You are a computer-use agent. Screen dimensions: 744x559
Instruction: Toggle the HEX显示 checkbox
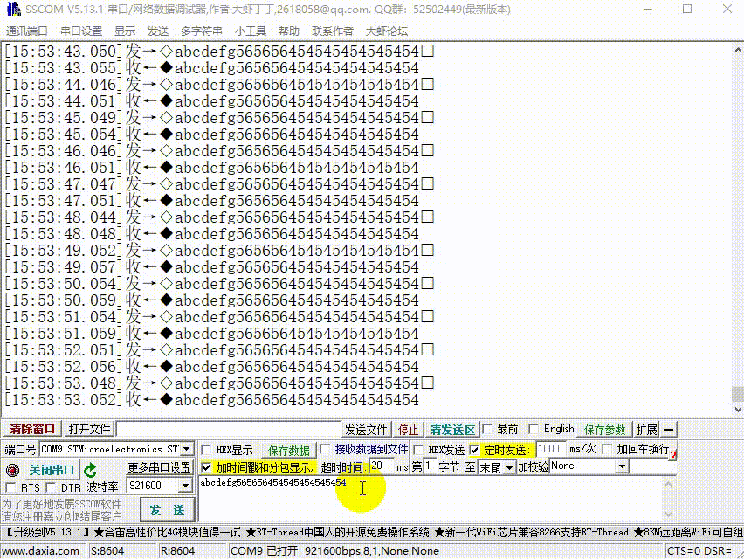click(206, 450)
